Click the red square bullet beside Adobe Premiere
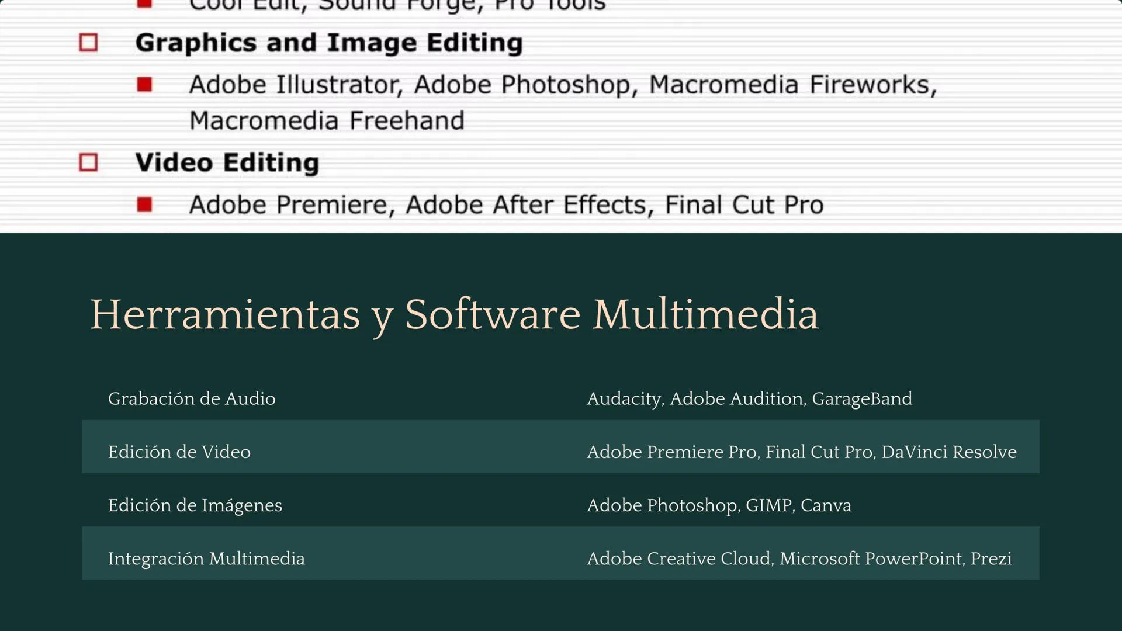The width and height of the screenshot is (1122, 631). coord(145,204)
